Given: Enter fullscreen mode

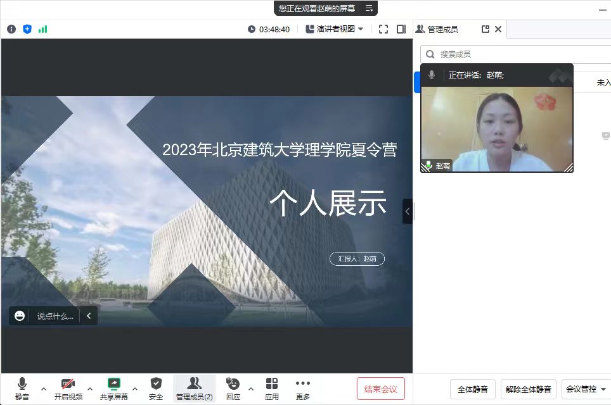Looking at the screenshot, I should 383,29.
